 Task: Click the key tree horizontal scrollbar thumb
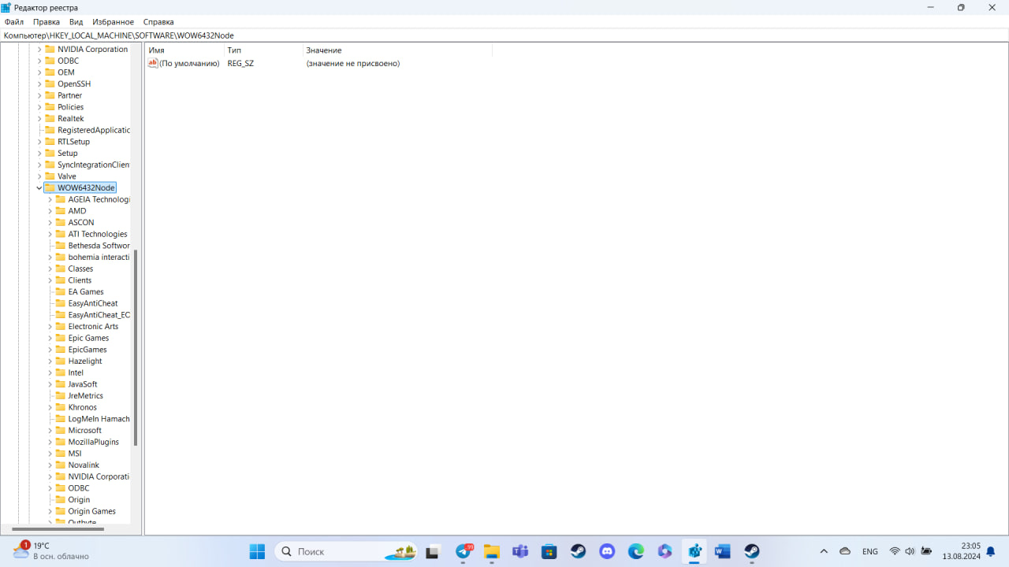point(58,529)
